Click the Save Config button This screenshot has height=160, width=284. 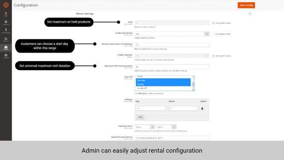(246, 5)
